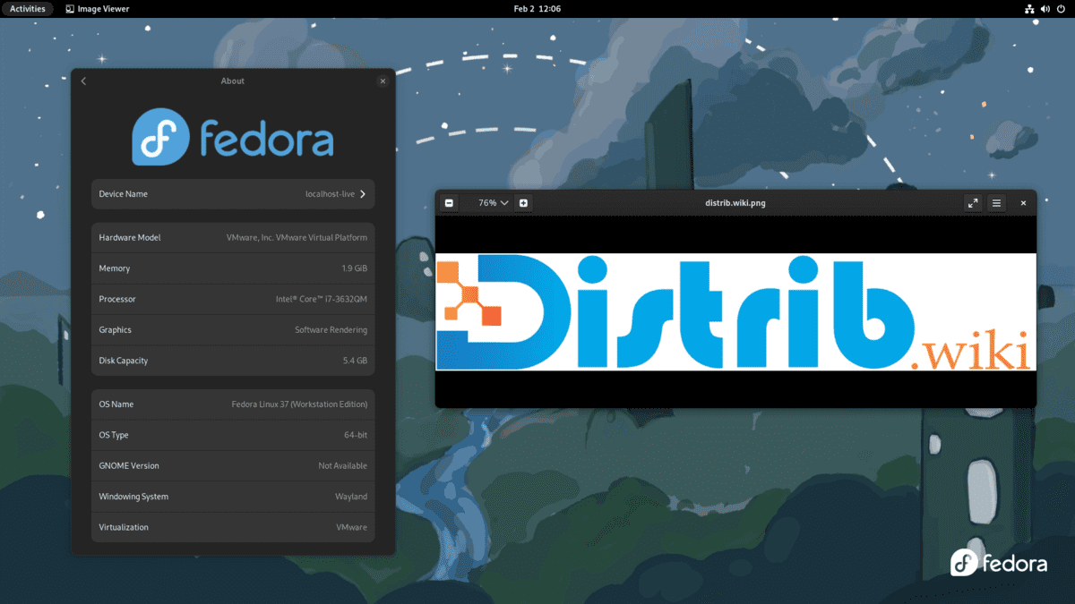The height and width of the screenshot is (604, 1075).
Task: Open the 76% zoom level dropdown
Action: click(x=494, y=203)
